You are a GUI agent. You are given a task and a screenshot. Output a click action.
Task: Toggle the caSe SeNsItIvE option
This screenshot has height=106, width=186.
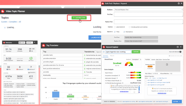tap(115, 27)
